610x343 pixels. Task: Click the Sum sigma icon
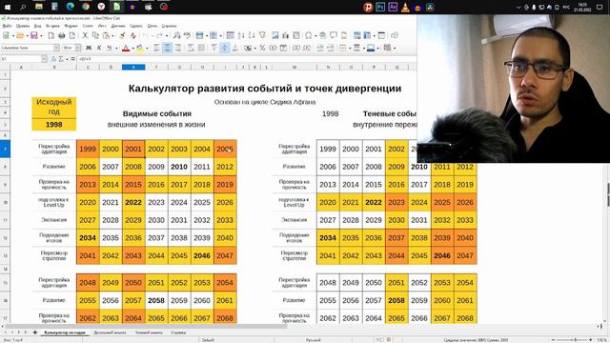(61, 59)
